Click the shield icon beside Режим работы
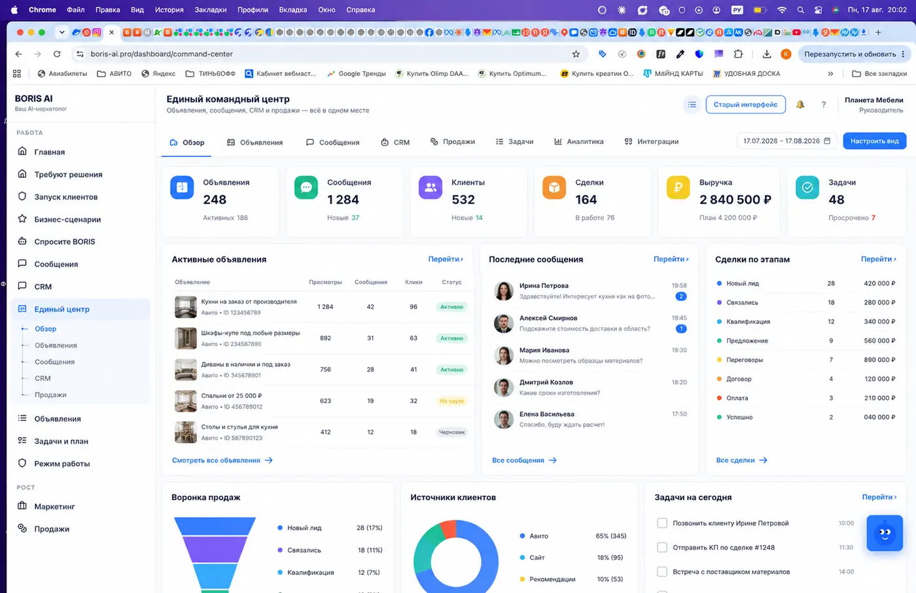Viewport: 916px width, 593px height. 22,463
